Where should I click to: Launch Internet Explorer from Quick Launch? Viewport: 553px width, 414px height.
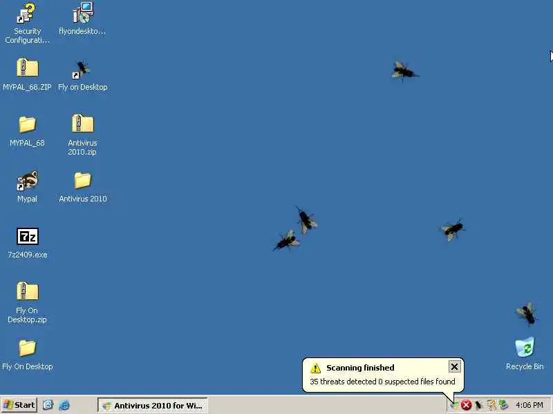tap(48, 405)
